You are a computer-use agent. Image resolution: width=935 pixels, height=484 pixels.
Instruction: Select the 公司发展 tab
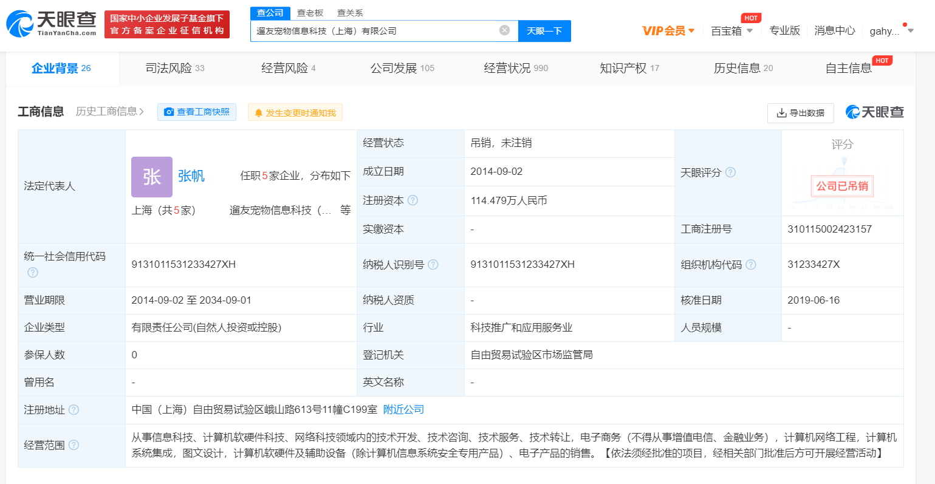[x=403, y=68]
